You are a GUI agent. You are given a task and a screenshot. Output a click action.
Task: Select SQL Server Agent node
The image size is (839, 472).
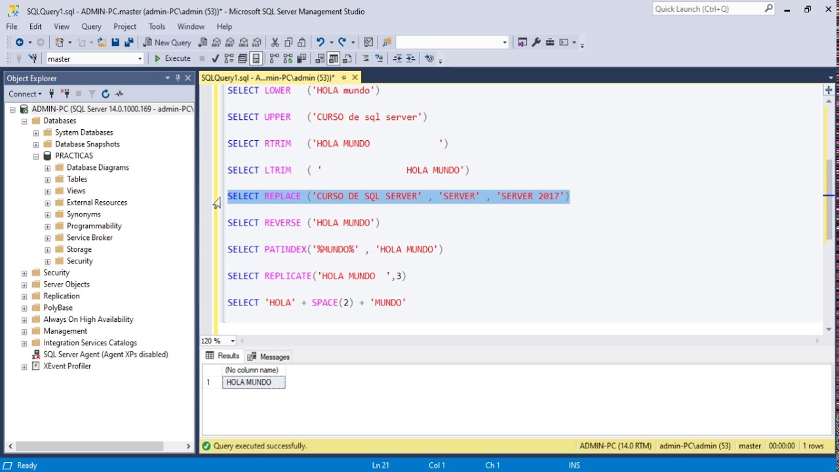point(106,355)
